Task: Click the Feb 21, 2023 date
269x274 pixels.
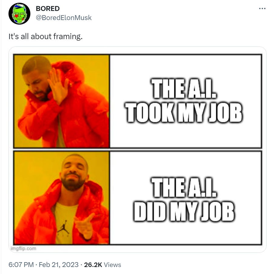Action: click(x=59, y=265)
